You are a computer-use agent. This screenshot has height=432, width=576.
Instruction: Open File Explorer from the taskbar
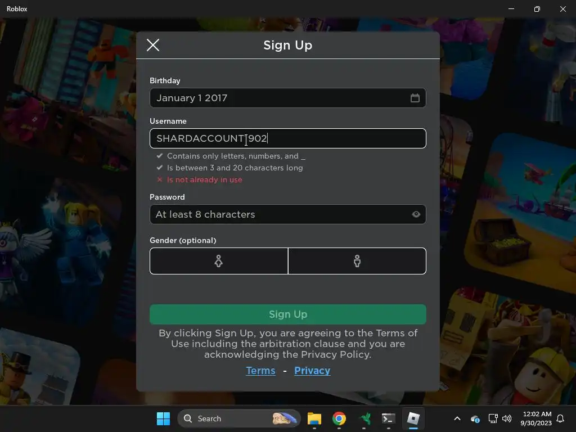point(314,418)
